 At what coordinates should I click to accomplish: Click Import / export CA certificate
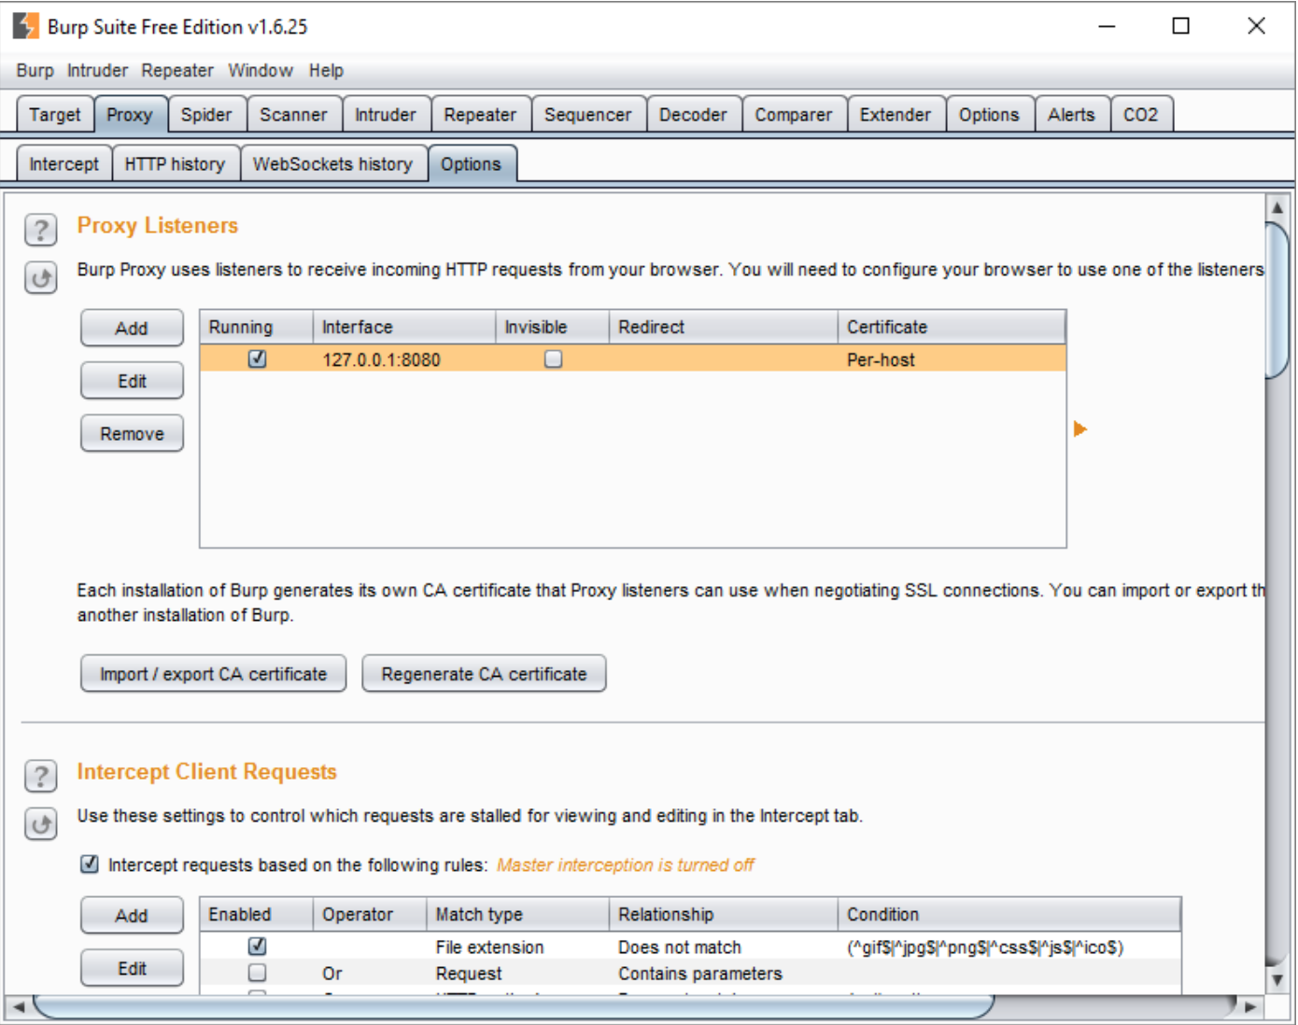[214, 674]
